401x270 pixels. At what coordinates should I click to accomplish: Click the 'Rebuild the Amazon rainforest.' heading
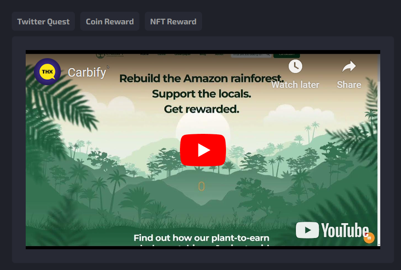point(202,78)
